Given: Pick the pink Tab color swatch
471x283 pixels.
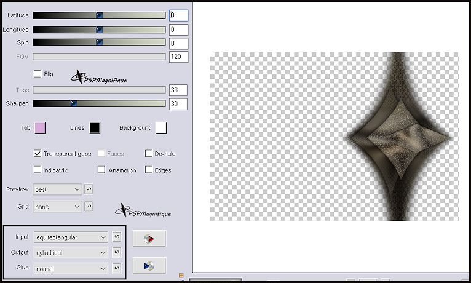Looking at the screenshot, I should [41, 127].
